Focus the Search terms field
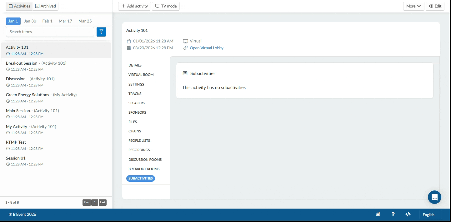The image size is (451, 222). (x=50, y=32)
